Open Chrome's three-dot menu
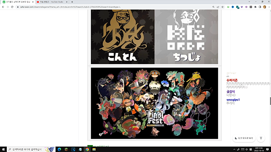 pos(269,7)
